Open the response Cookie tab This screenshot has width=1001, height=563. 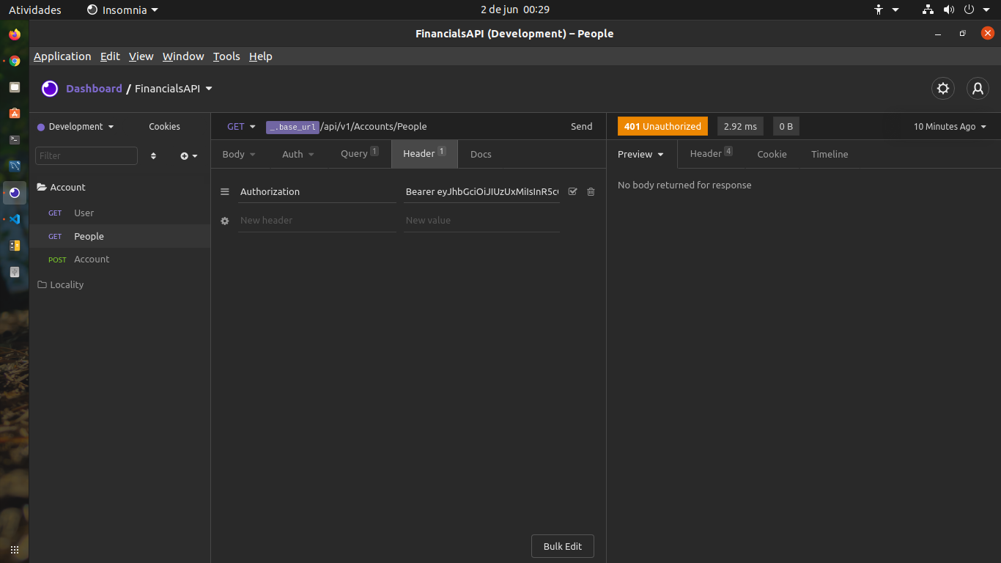tap(772, 154)
